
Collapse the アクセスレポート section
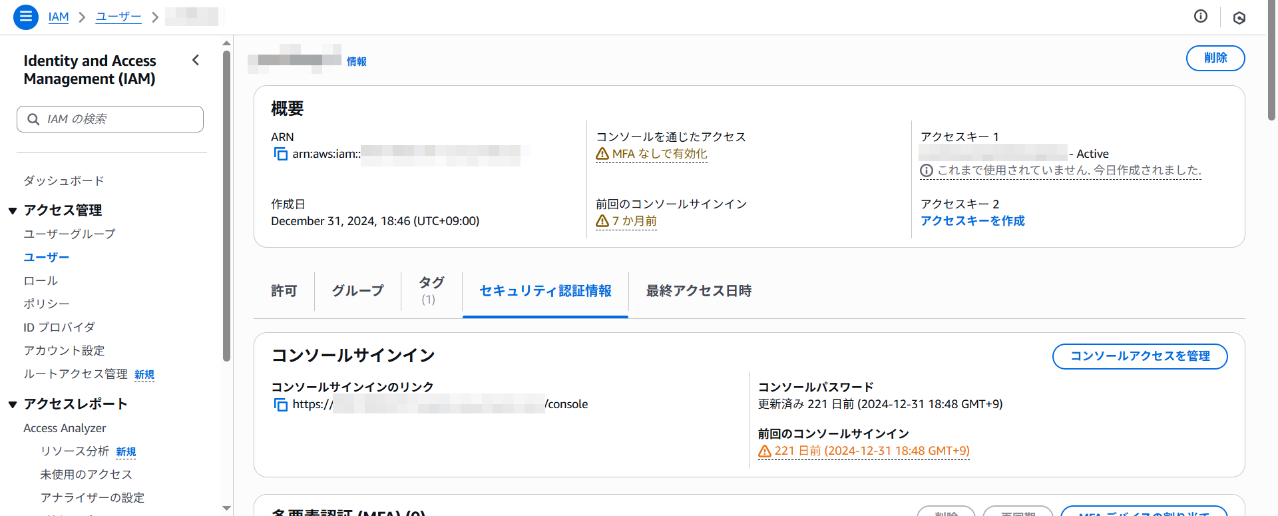(x=13, y=405)
